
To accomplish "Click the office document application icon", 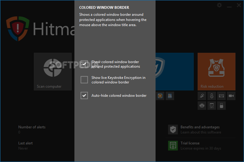I will click(170, 96).
